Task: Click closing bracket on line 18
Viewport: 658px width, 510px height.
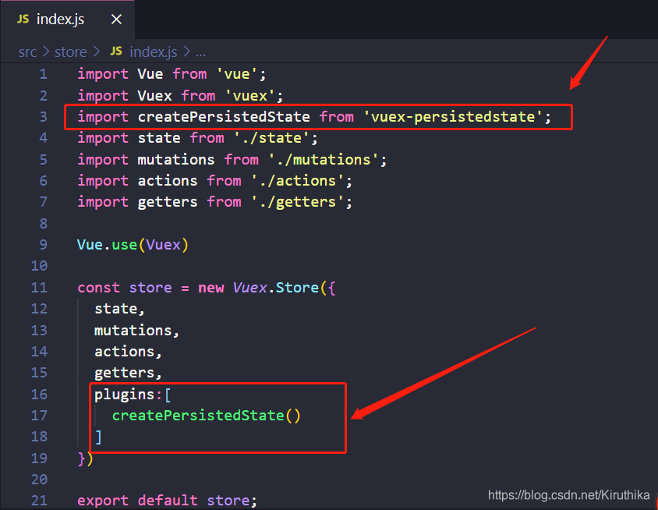Action: coord(98,437)
